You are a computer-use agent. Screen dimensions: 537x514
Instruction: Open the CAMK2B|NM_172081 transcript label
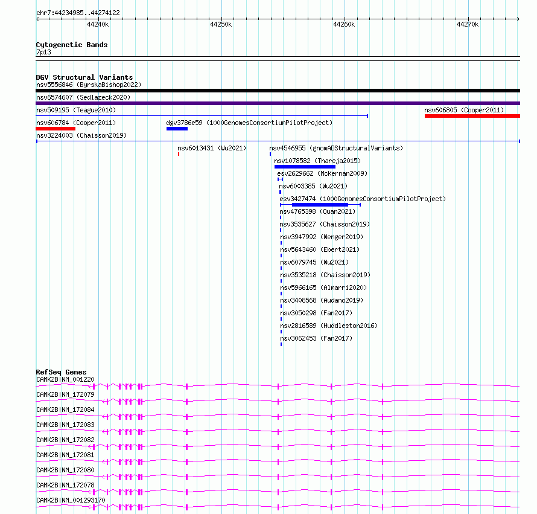[x=65, y=455]
